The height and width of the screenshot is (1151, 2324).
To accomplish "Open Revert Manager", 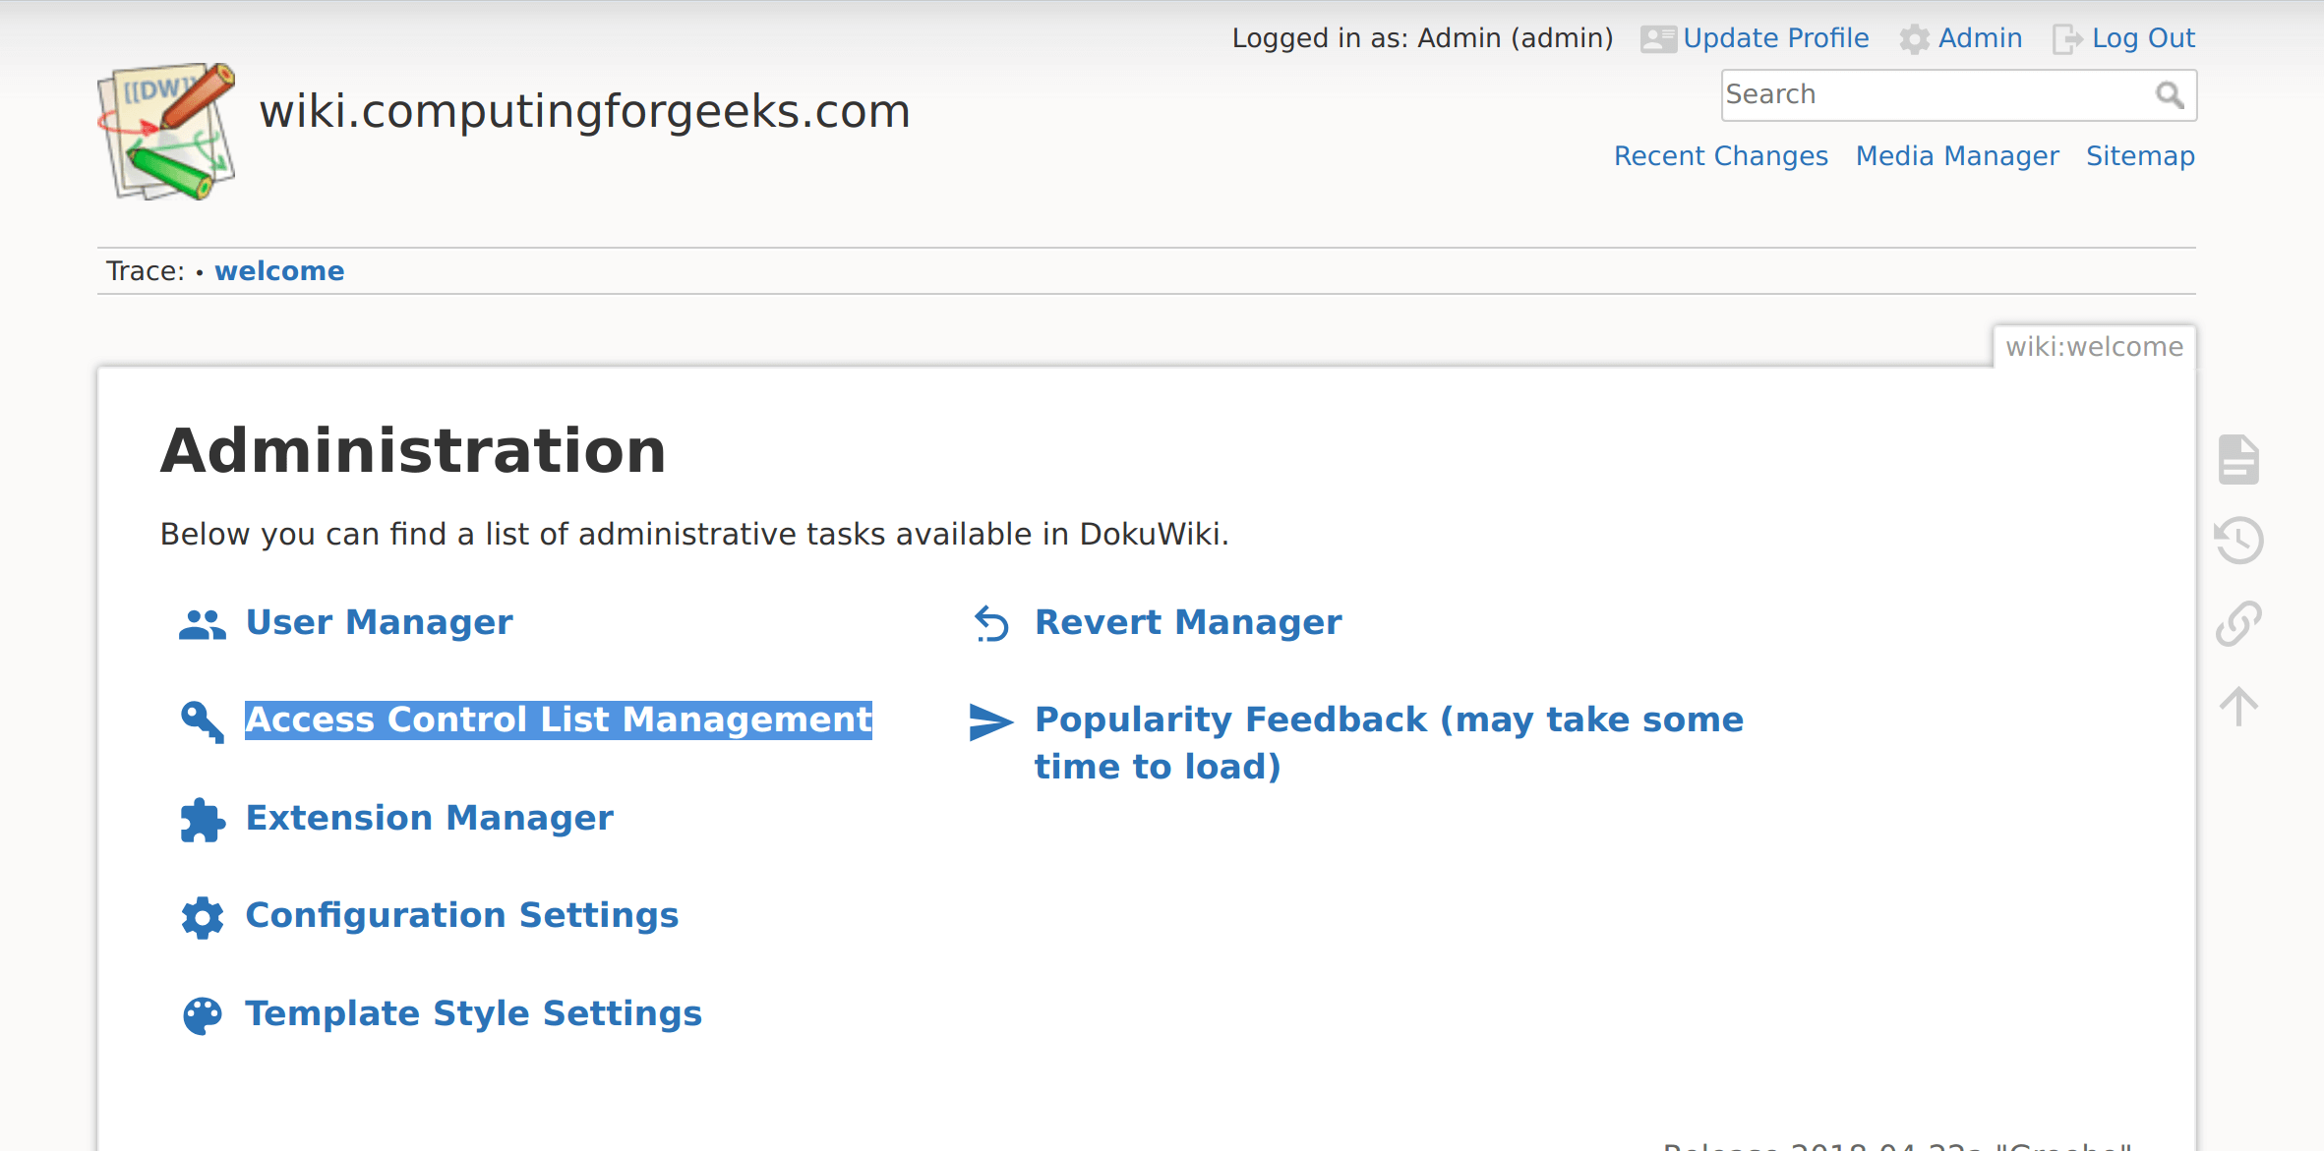I will click(x=1188, y=623).
